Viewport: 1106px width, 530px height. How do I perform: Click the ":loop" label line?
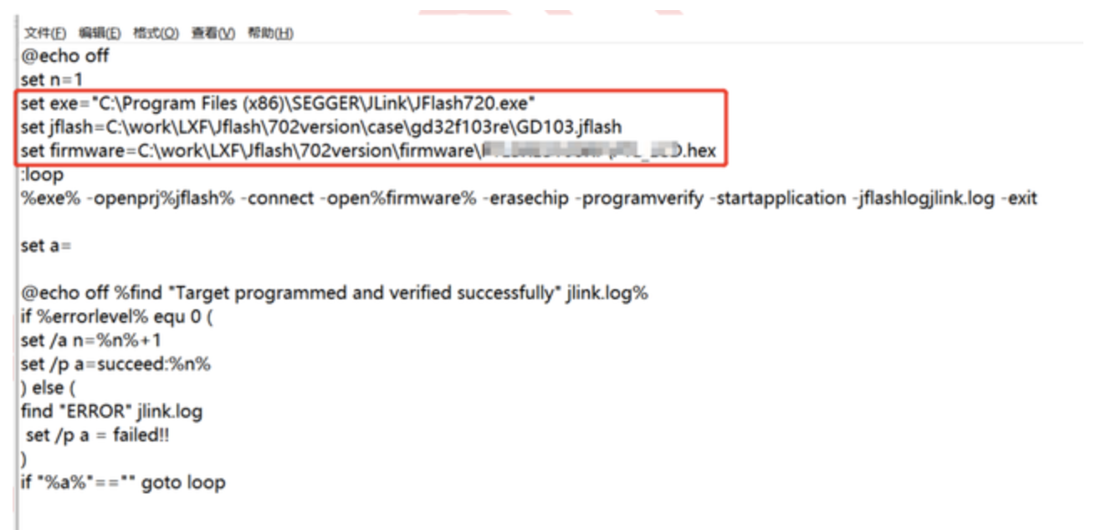tap(43, 175)
